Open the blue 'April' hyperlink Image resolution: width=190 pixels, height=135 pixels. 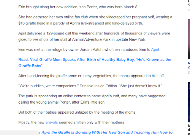point(155,50)
